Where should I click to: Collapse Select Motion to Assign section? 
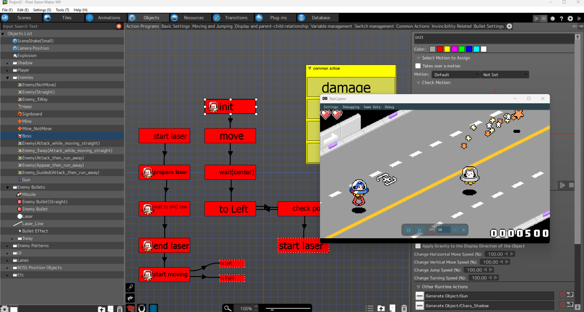[418, 58]
